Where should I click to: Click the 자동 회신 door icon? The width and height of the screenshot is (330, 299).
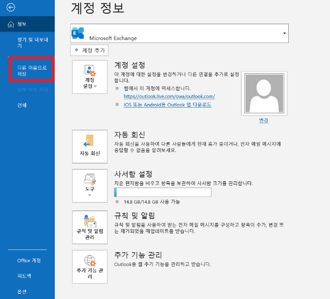click(x=89, y=141)
